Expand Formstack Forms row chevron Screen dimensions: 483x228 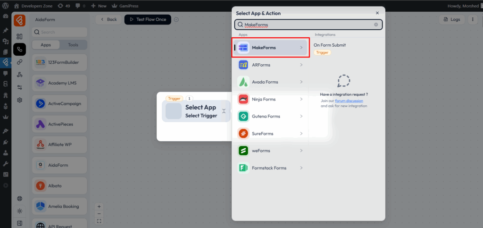(301, 168)
